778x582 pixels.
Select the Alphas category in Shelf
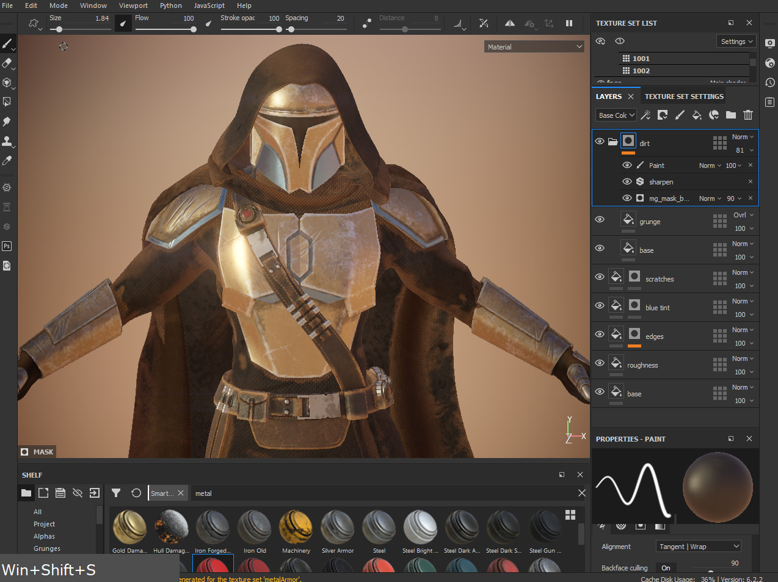coord(44,536)
